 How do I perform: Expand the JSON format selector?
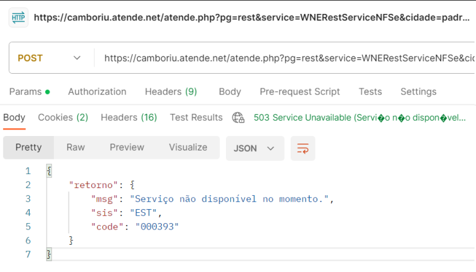click(255, 148)
